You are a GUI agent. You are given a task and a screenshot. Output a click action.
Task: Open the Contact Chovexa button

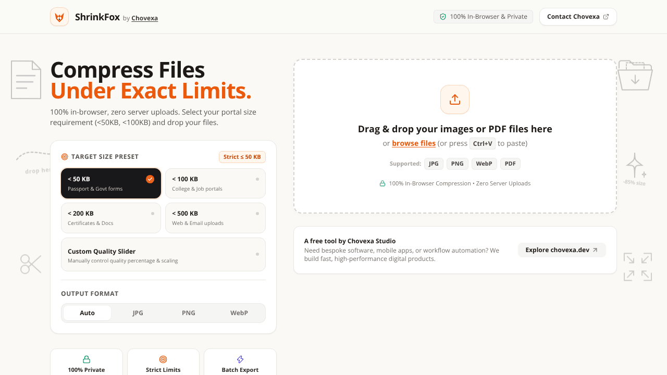tap(578, 17)
